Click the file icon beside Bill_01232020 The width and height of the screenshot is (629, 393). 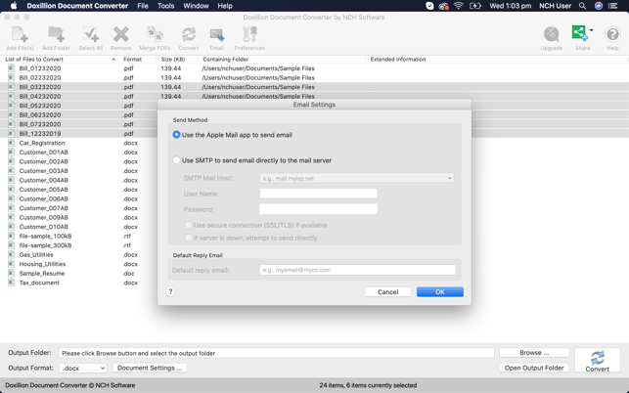pos(11,68)
